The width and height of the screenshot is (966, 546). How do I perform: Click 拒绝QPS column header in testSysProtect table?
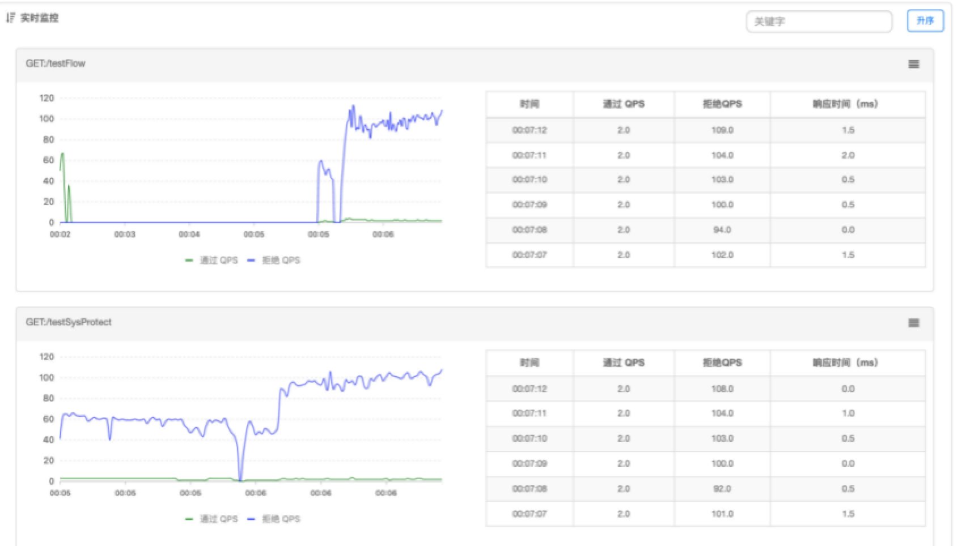tap(722, 363)
